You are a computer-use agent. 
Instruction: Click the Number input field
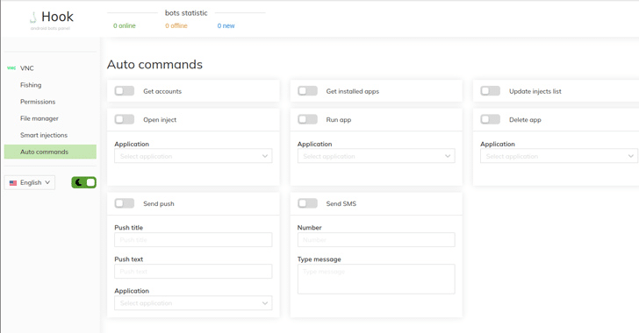tap(377, 240)
